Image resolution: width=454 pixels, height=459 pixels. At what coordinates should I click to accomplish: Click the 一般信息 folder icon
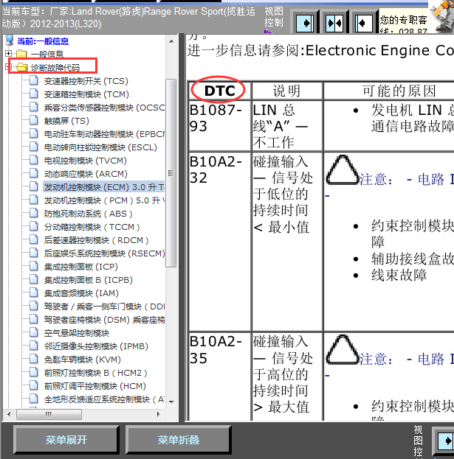pyautogui.click(x=21, y=54)
